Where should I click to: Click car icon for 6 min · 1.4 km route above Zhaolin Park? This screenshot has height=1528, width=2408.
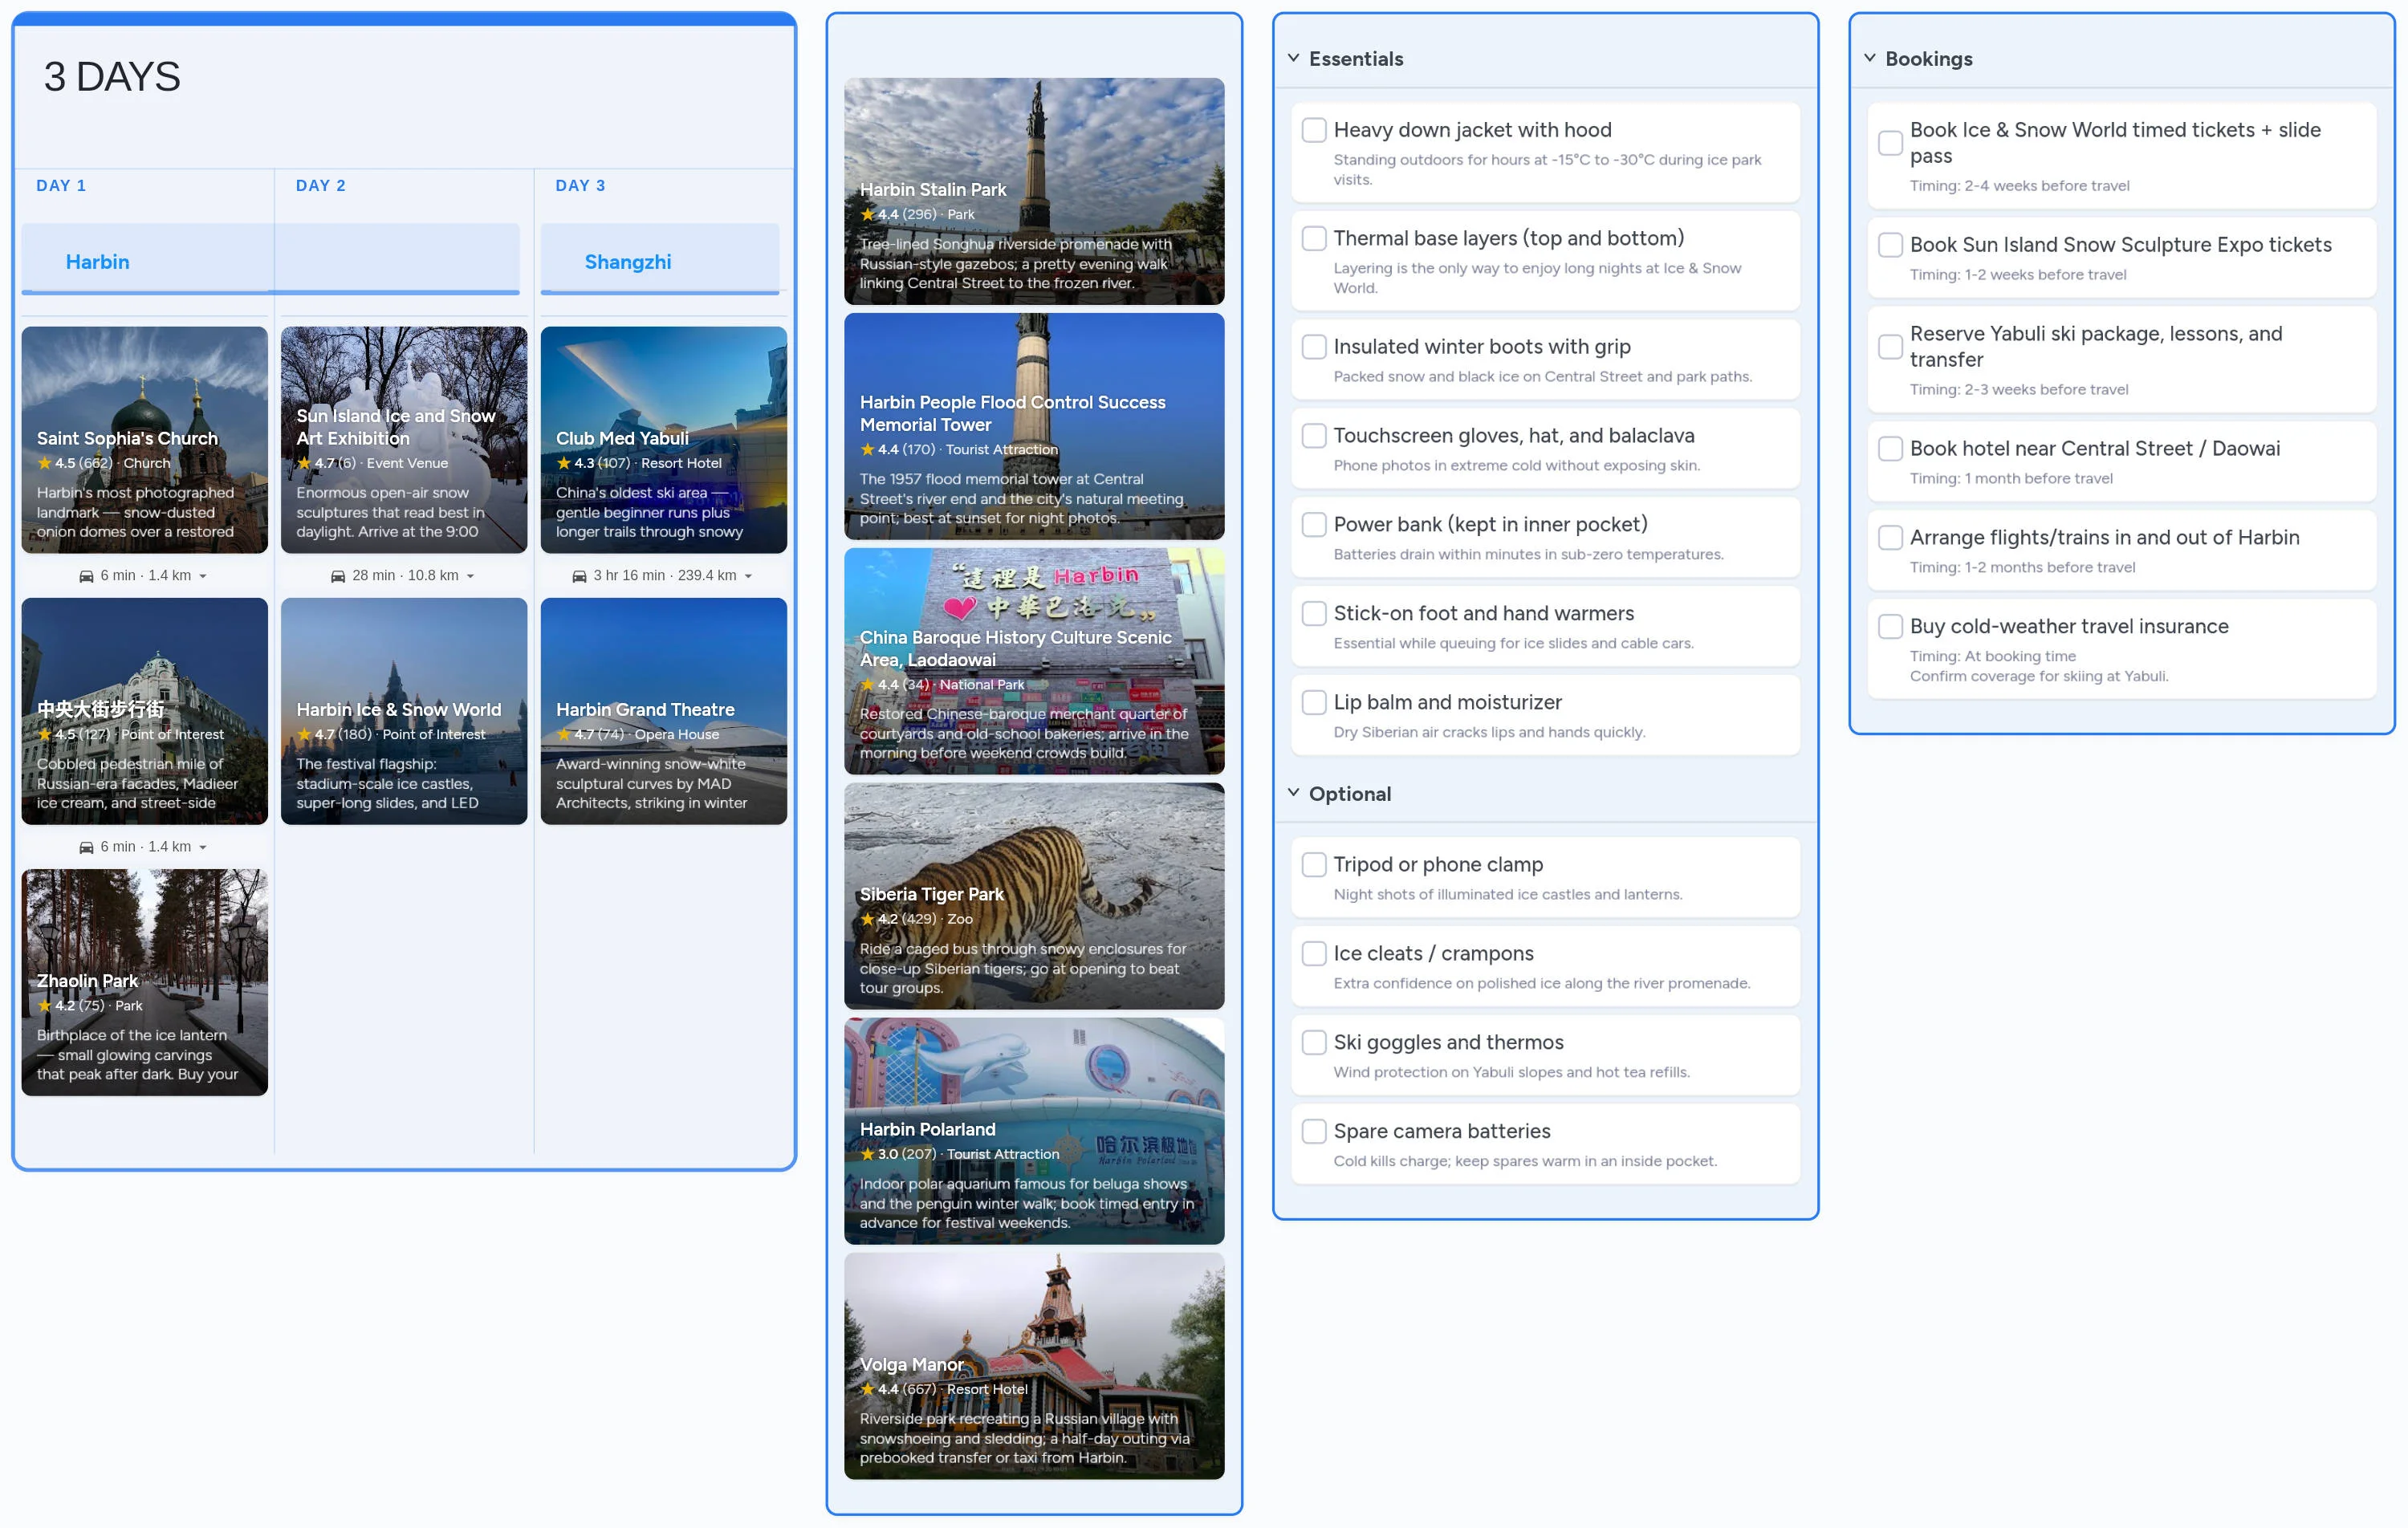tap(87, 847)
